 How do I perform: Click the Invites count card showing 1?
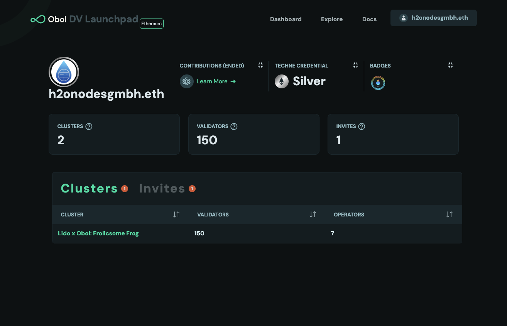(393, 134)
